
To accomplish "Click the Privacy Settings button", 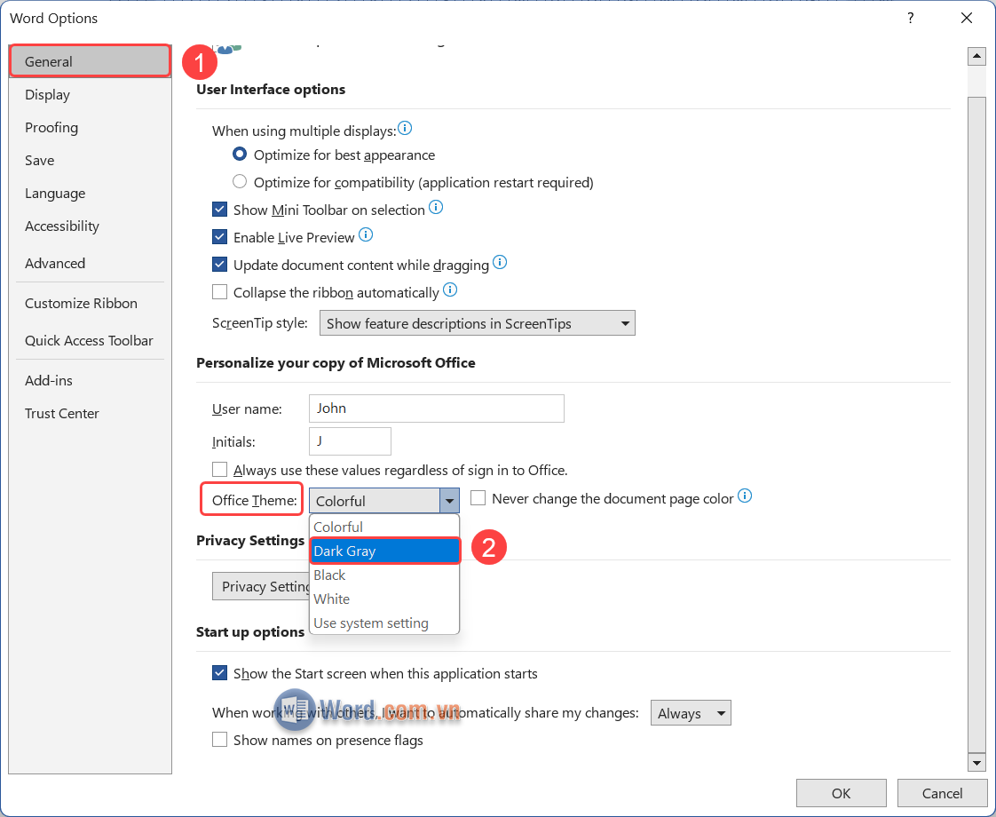I will coord(261,586).
